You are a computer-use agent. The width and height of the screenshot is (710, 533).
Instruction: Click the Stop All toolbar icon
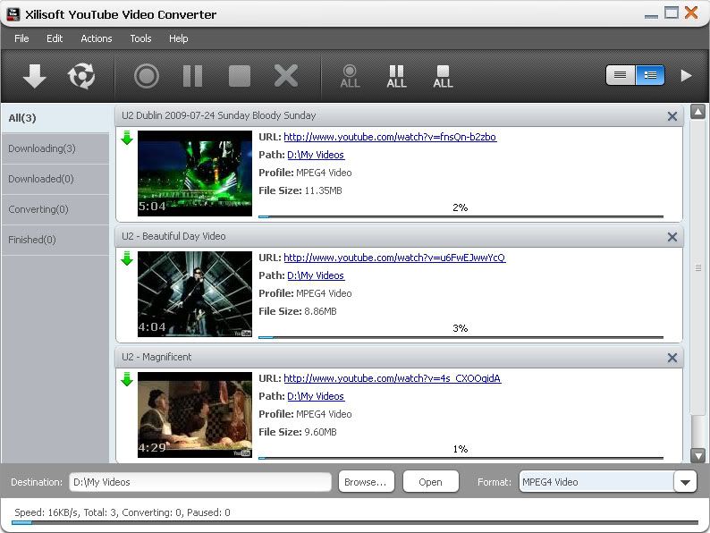443,77
